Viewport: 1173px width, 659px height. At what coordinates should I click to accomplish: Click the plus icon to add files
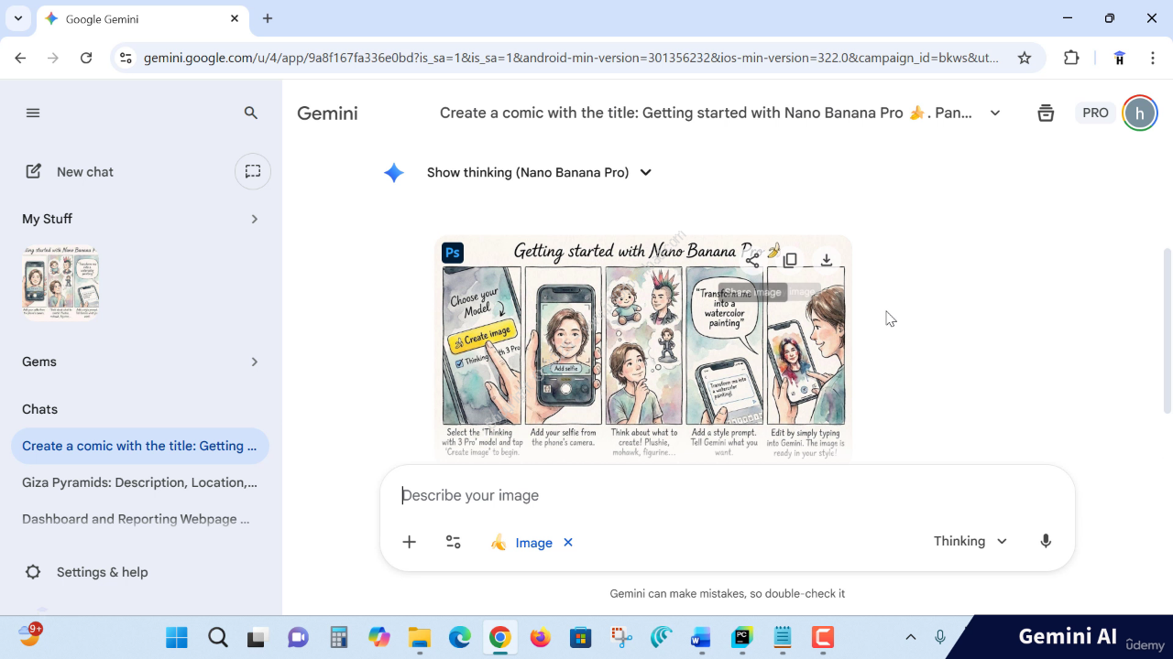pos(410,542)
